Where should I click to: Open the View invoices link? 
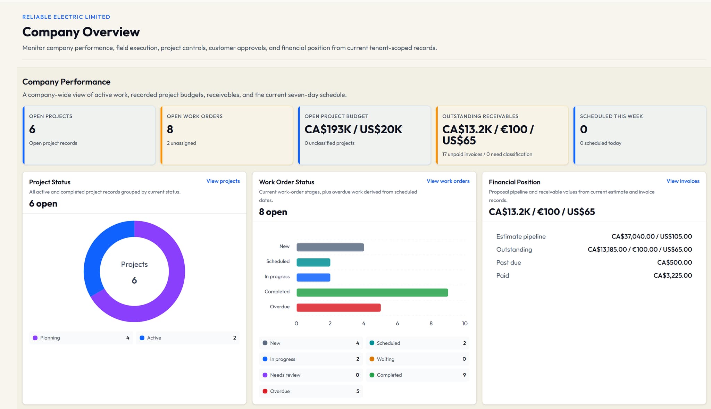683,181
